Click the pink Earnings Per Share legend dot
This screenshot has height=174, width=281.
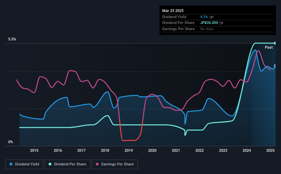coord(97,164)
